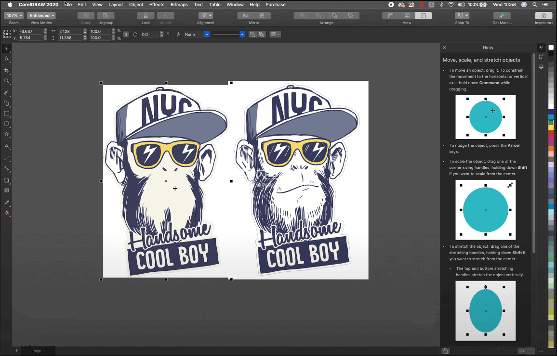
Task: Click the rotation angle input field
Action: point(150,35)
